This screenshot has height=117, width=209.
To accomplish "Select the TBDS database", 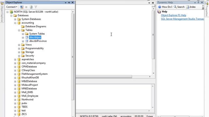I will [24, 107].
